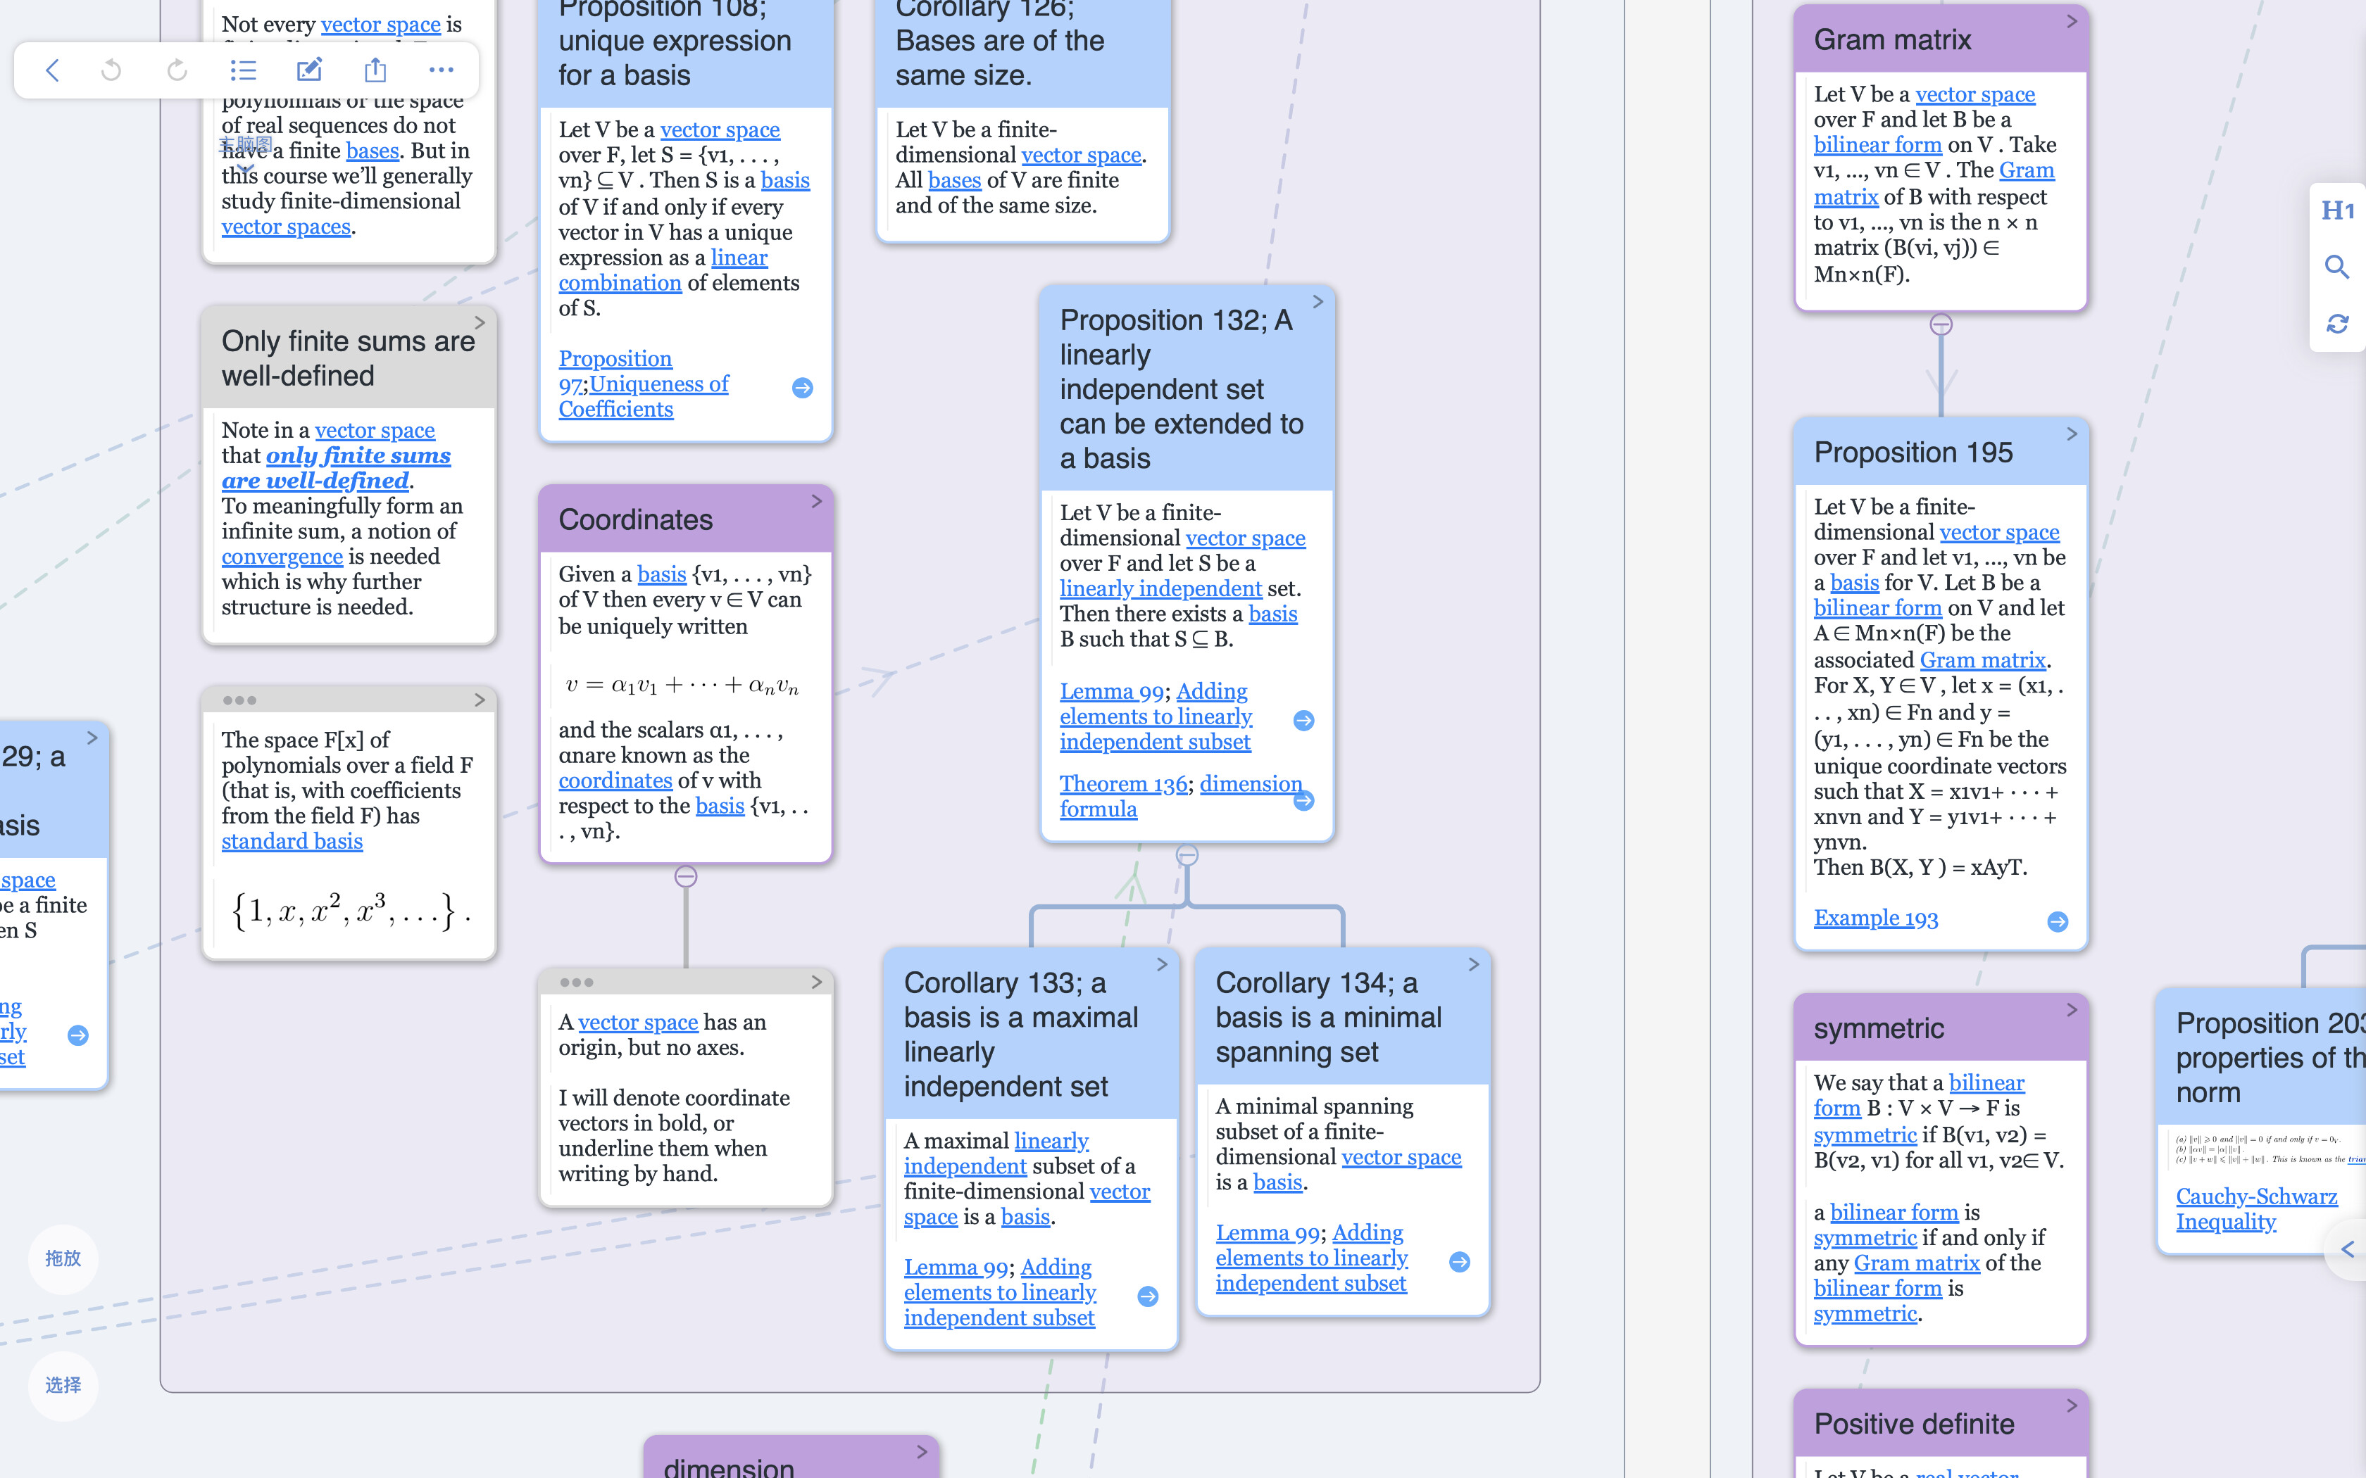2366x1478 pixels.
Task: Open 'only finite sums are well-defined' link
Action: 335,468
